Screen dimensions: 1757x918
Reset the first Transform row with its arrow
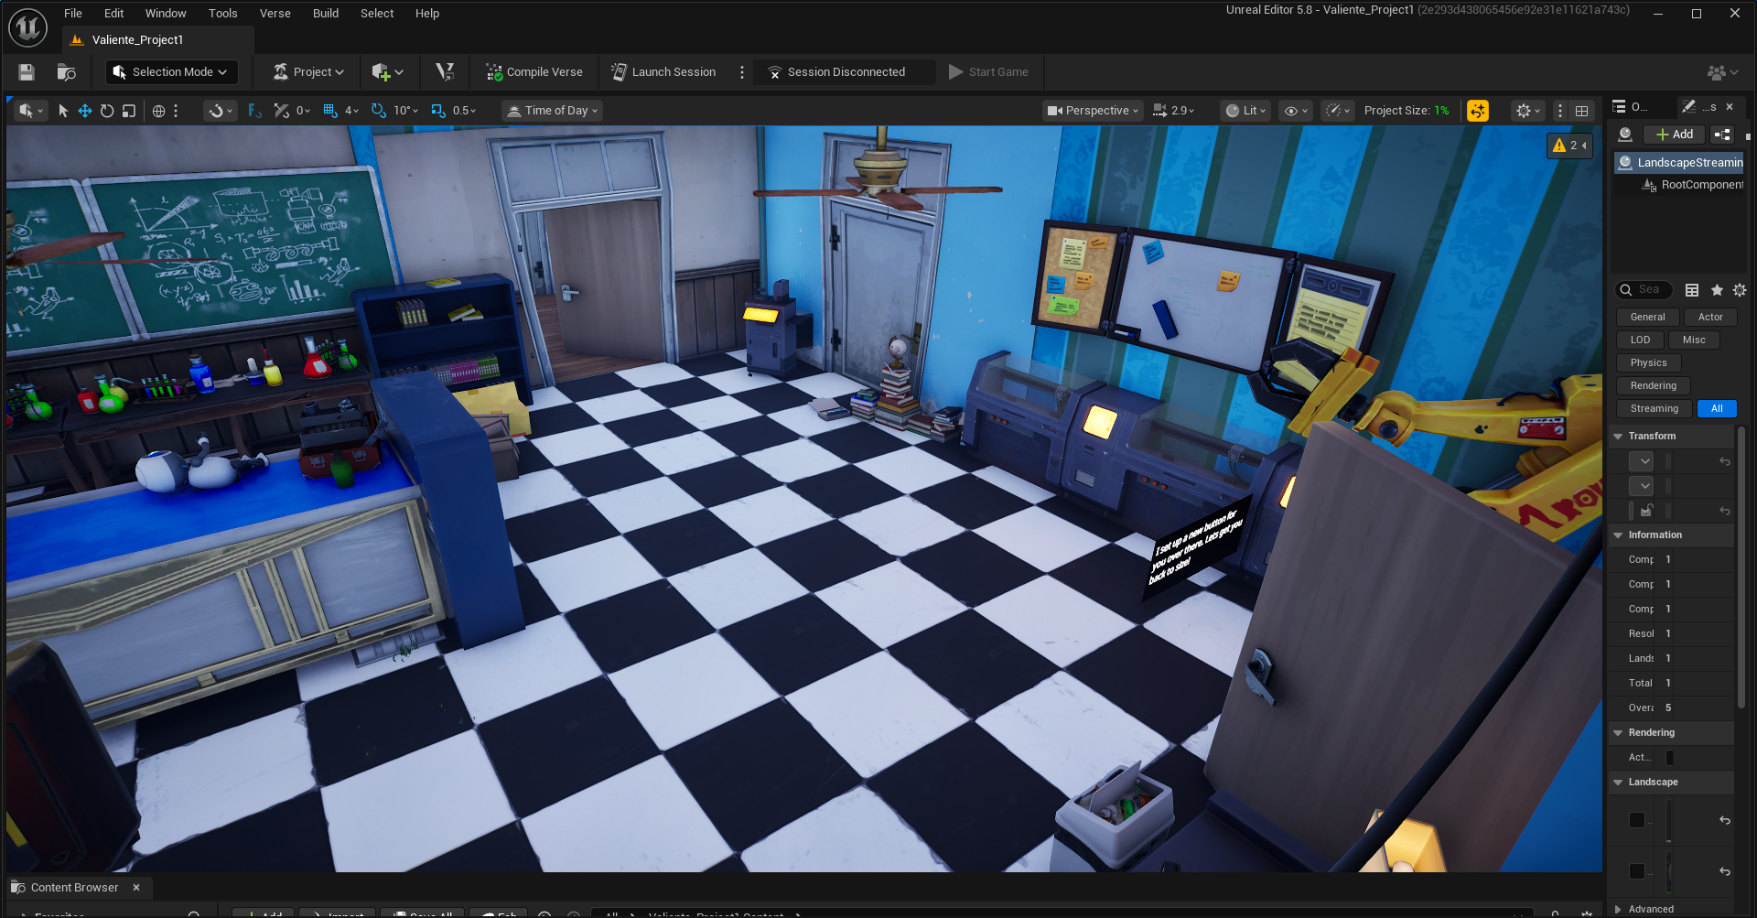1725,461
